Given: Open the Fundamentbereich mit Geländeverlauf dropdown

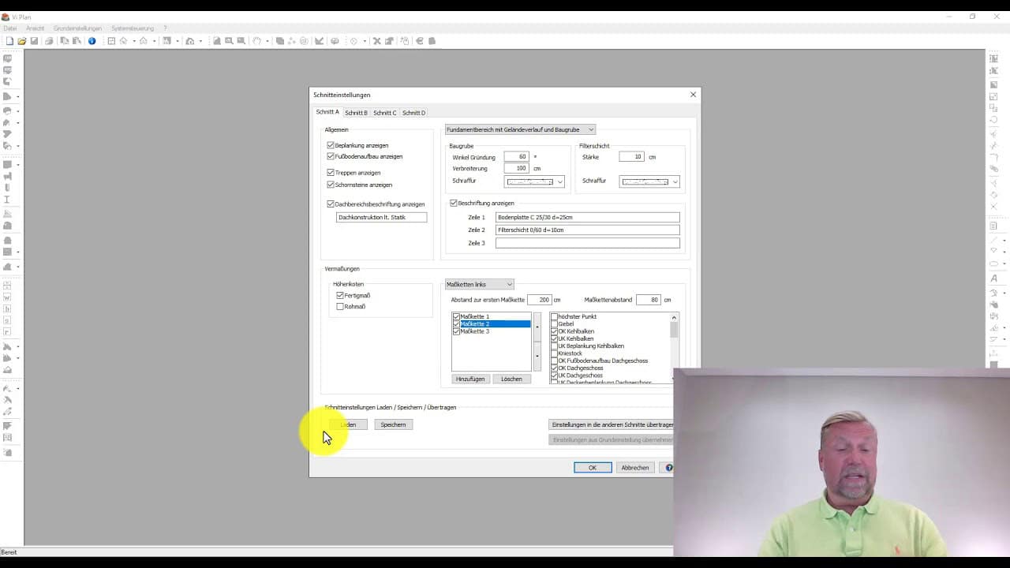Looking at the screenshot, I should [520, 129].
